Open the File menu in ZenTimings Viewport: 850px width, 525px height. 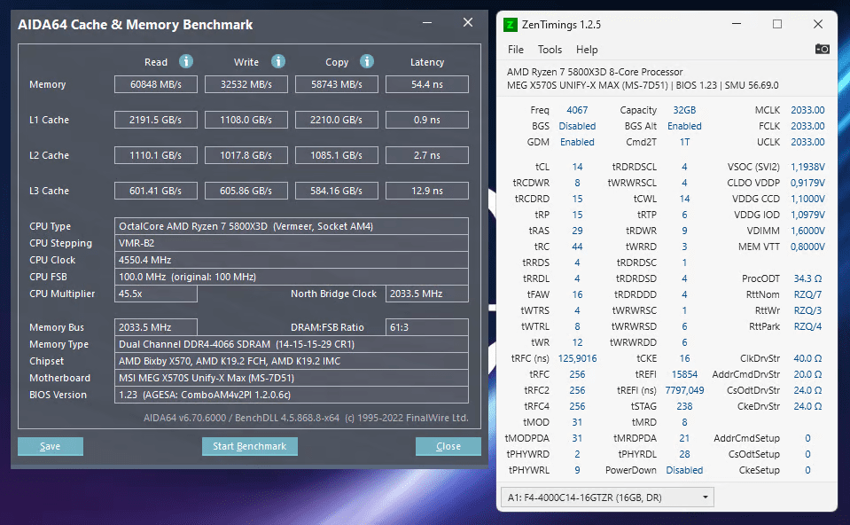(516, 50)
